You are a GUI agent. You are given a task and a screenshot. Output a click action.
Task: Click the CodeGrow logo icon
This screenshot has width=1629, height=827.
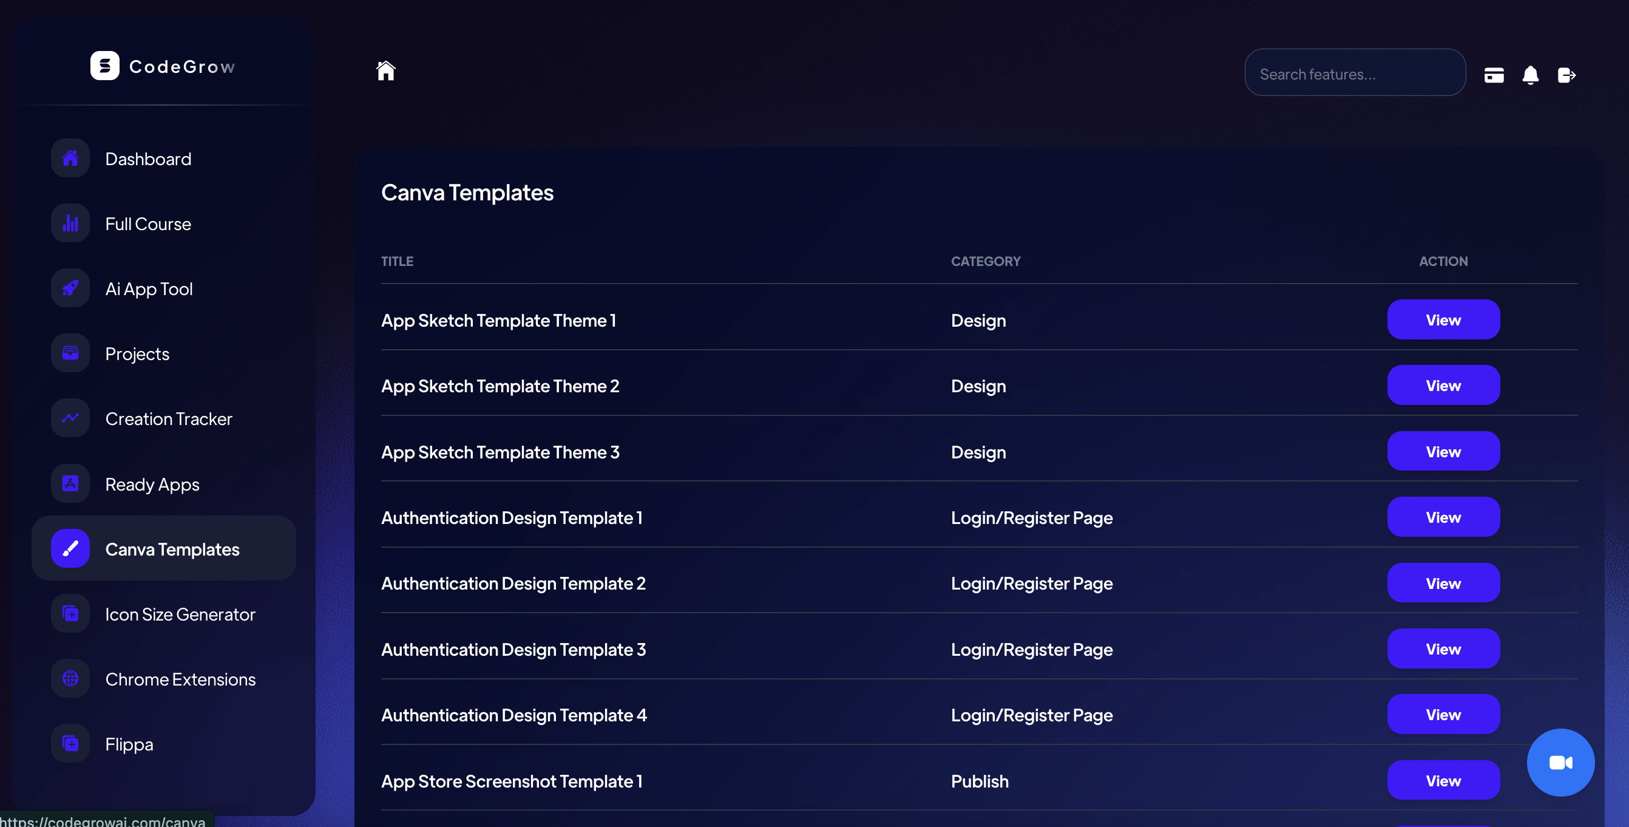click(105, 66)
